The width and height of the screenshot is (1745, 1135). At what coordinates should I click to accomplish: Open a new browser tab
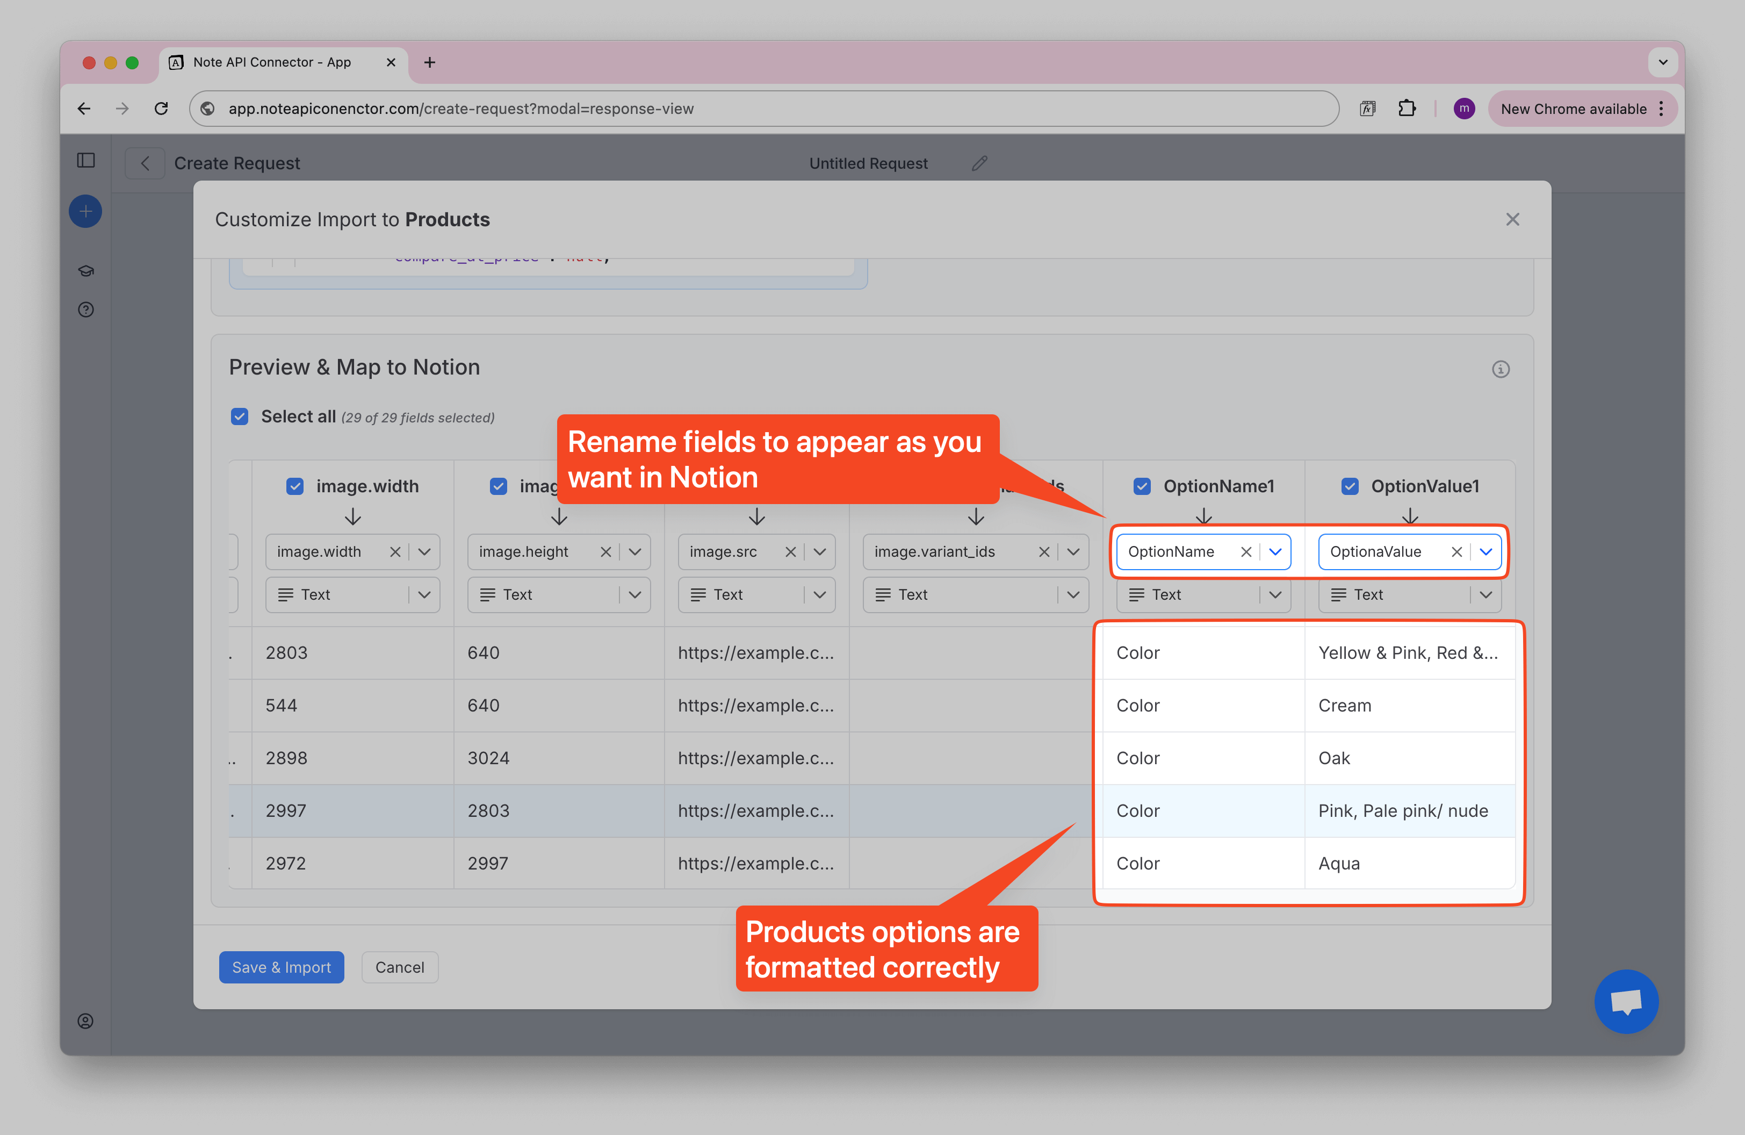[430, 62]
